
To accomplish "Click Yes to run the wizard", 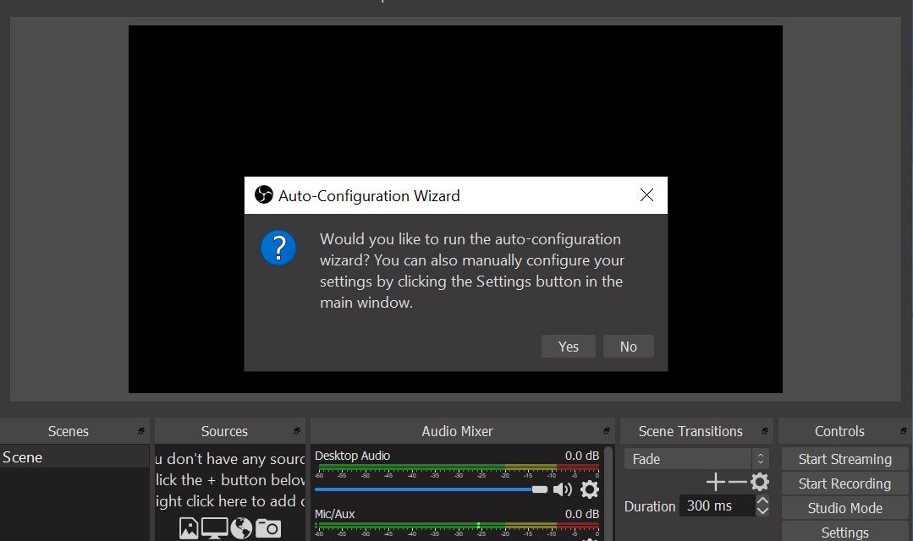I will [569, 347].
